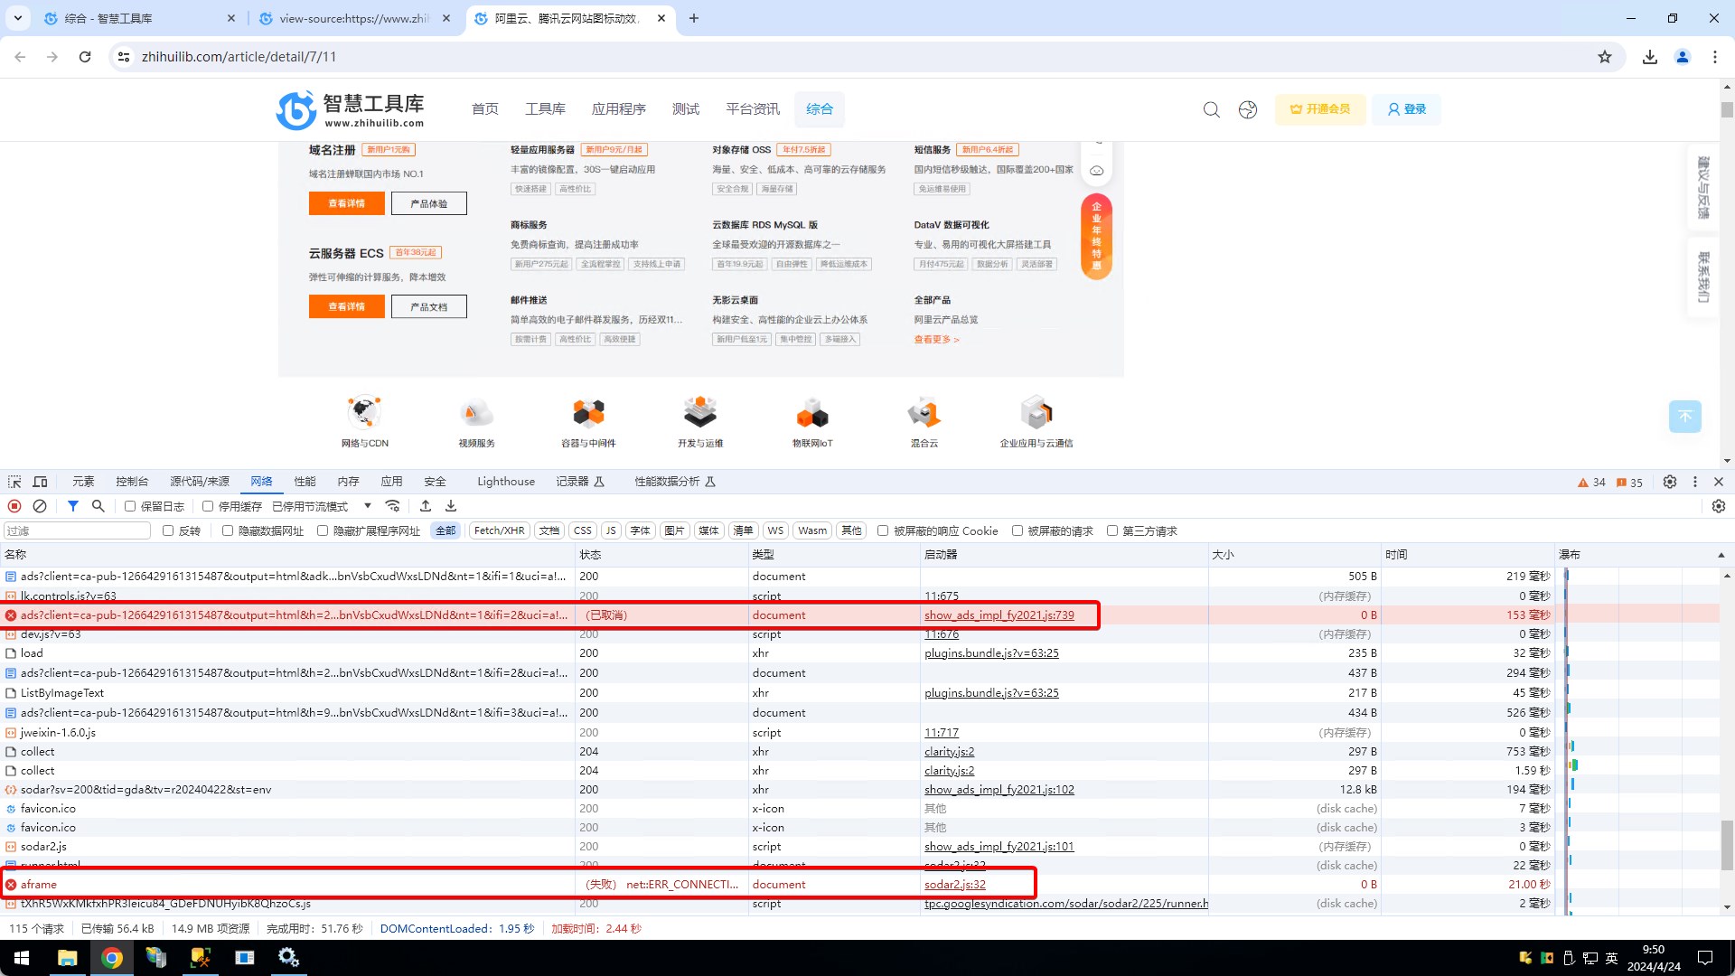Click export HAR download icon
Viewport: 1735px width, 976px height.
(x=451, y=506)
